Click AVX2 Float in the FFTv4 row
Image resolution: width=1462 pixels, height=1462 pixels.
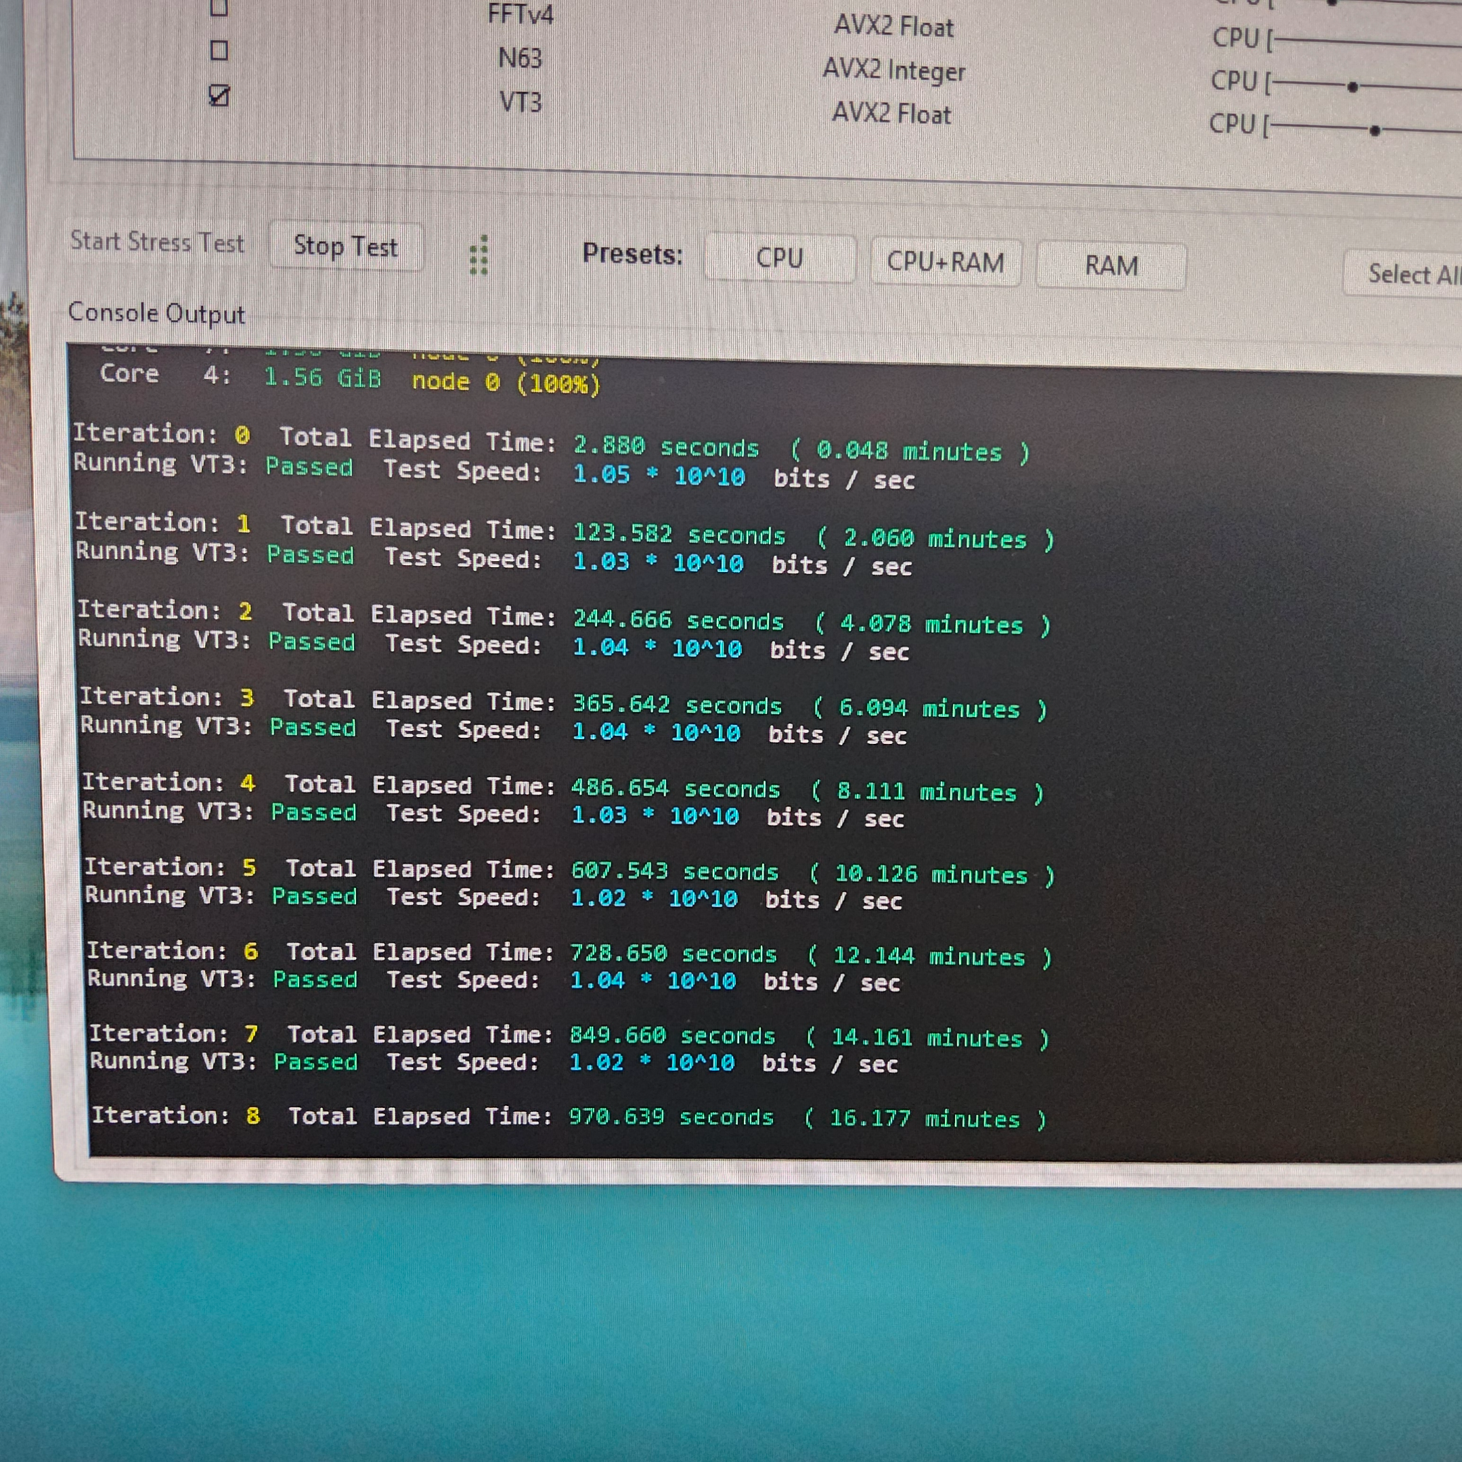click(893, 26)
